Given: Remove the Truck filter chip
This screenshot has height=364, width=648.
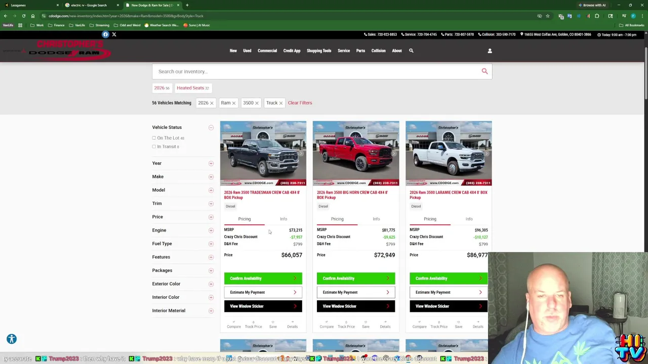Looking at the screenshot, I should 280,103.
